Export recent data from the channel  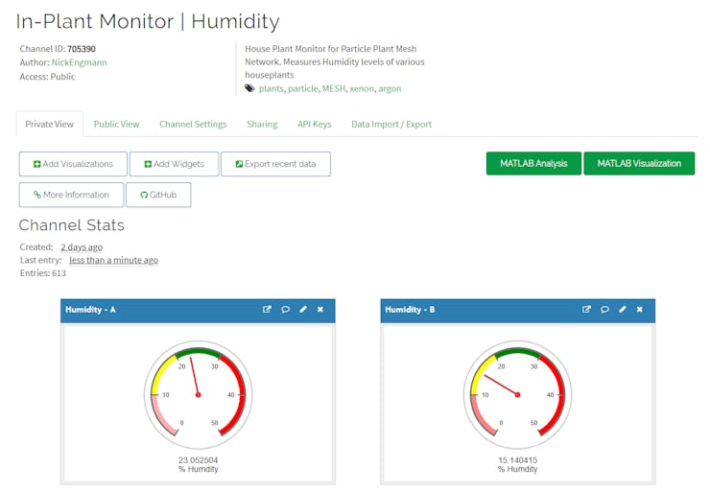pos(275,164)
